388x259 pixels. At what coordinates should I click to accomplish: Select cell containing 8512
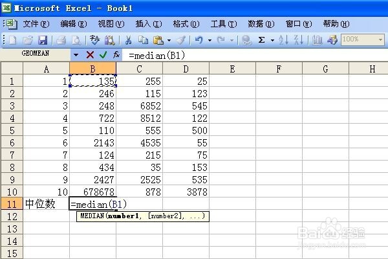click(x=139, y=118)
